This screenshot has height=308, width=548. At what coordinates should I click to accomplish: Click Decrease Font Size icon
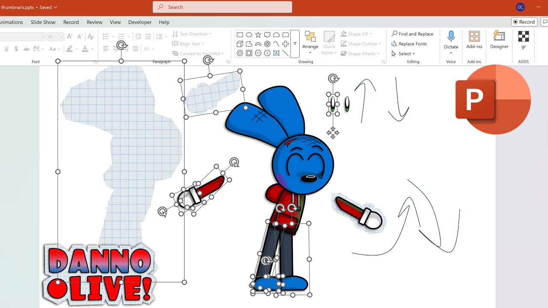pos(80,37)
